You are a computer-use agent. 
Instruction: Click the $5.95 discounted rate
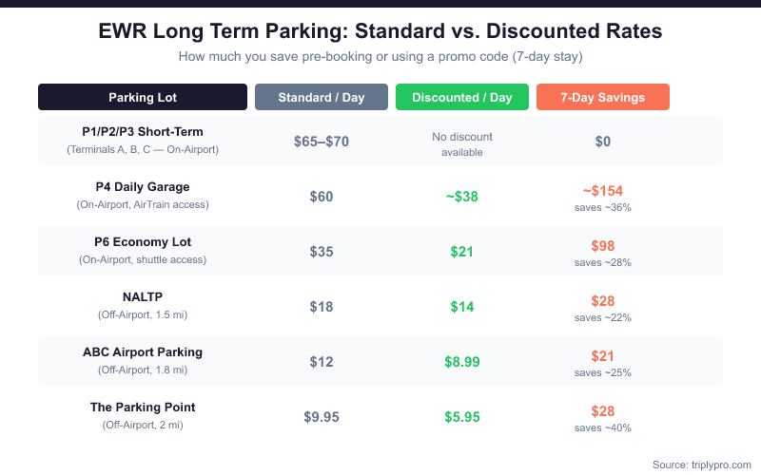462,417
